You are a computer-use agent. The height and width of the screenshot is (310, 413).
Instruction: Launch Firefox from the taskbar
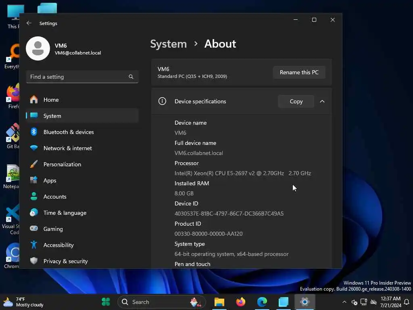(240, 302)
